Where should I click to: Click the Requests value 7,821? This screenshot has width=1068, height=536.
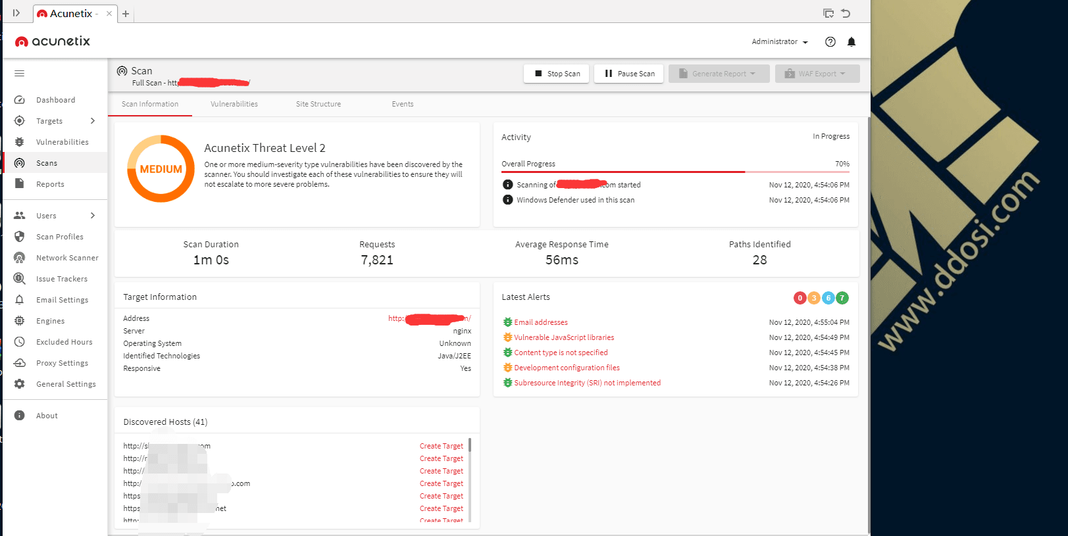[377, 260]
